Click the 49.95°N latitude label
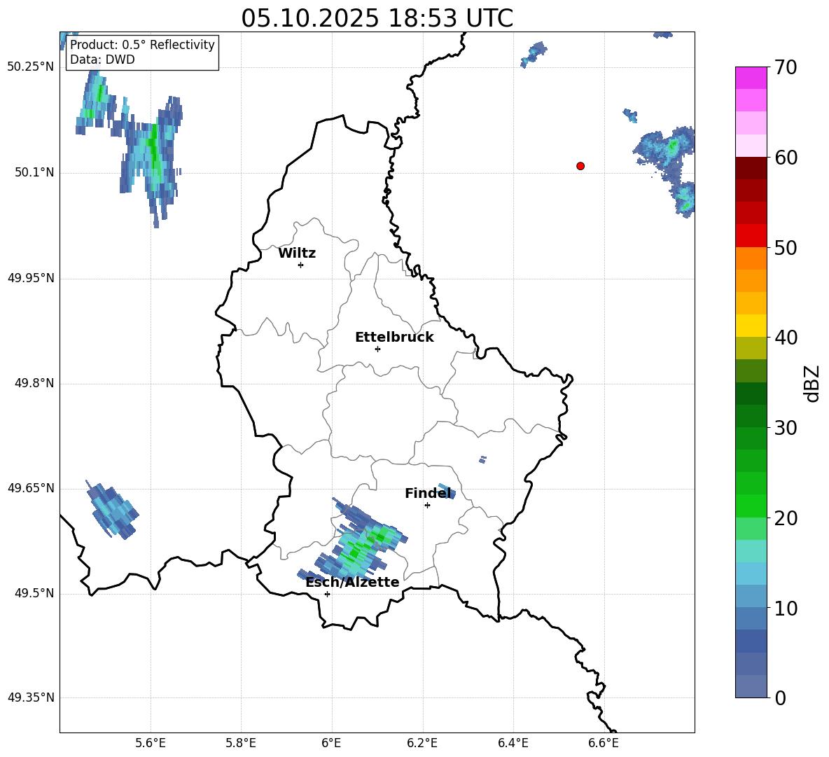Viewport: 829px width, 757px height. pyautogui.click(x=31, y=278)
